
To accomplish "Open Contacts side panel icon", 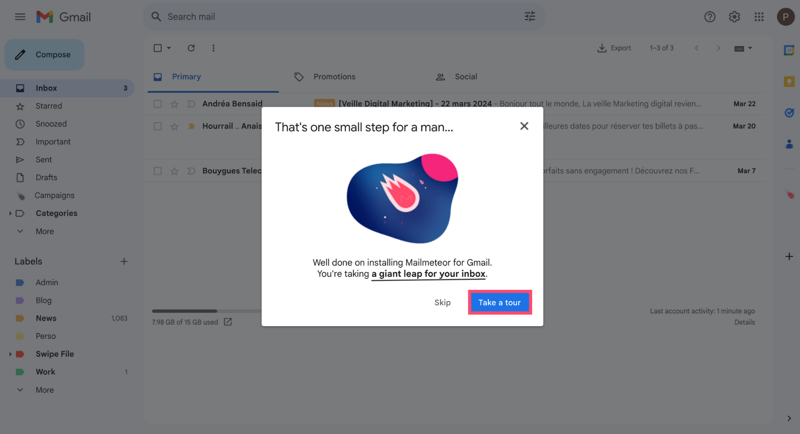I will coord(789,144).
